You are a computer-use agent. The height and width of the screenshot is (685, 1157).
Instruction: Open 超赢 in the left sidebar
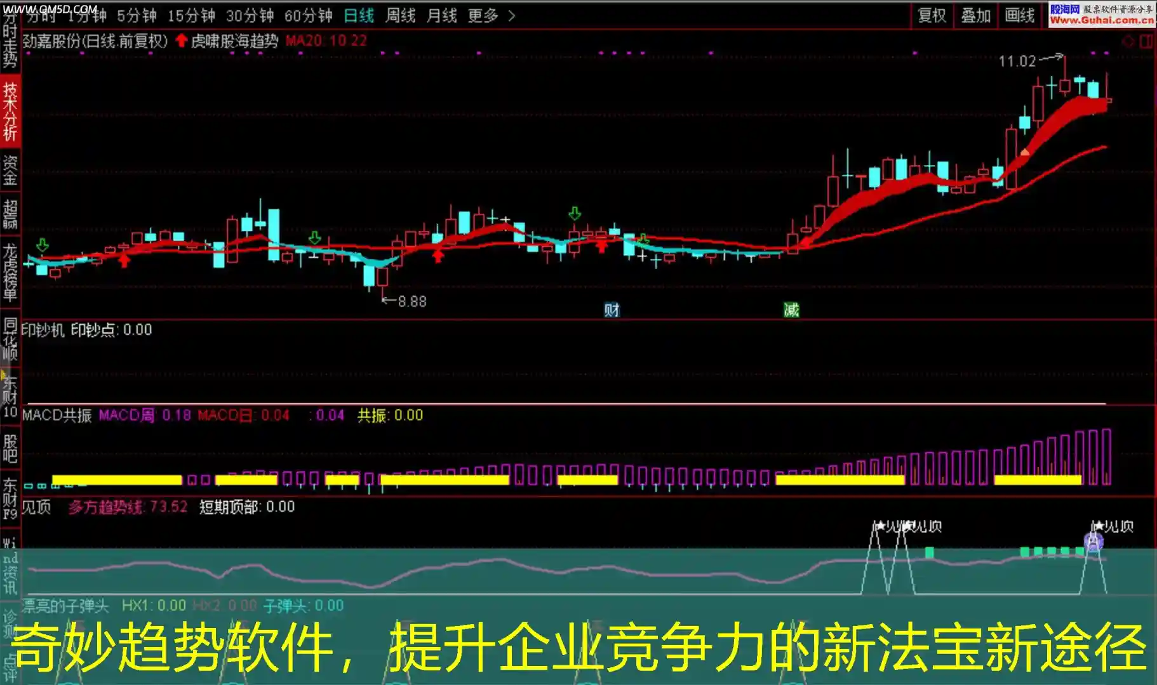pos(10,214)
